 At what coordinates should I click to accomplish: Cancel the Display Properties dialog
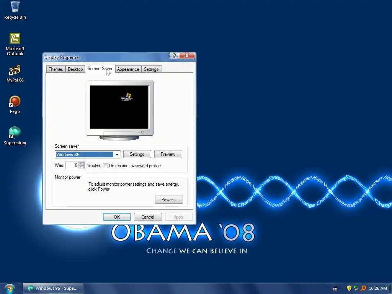148,217
